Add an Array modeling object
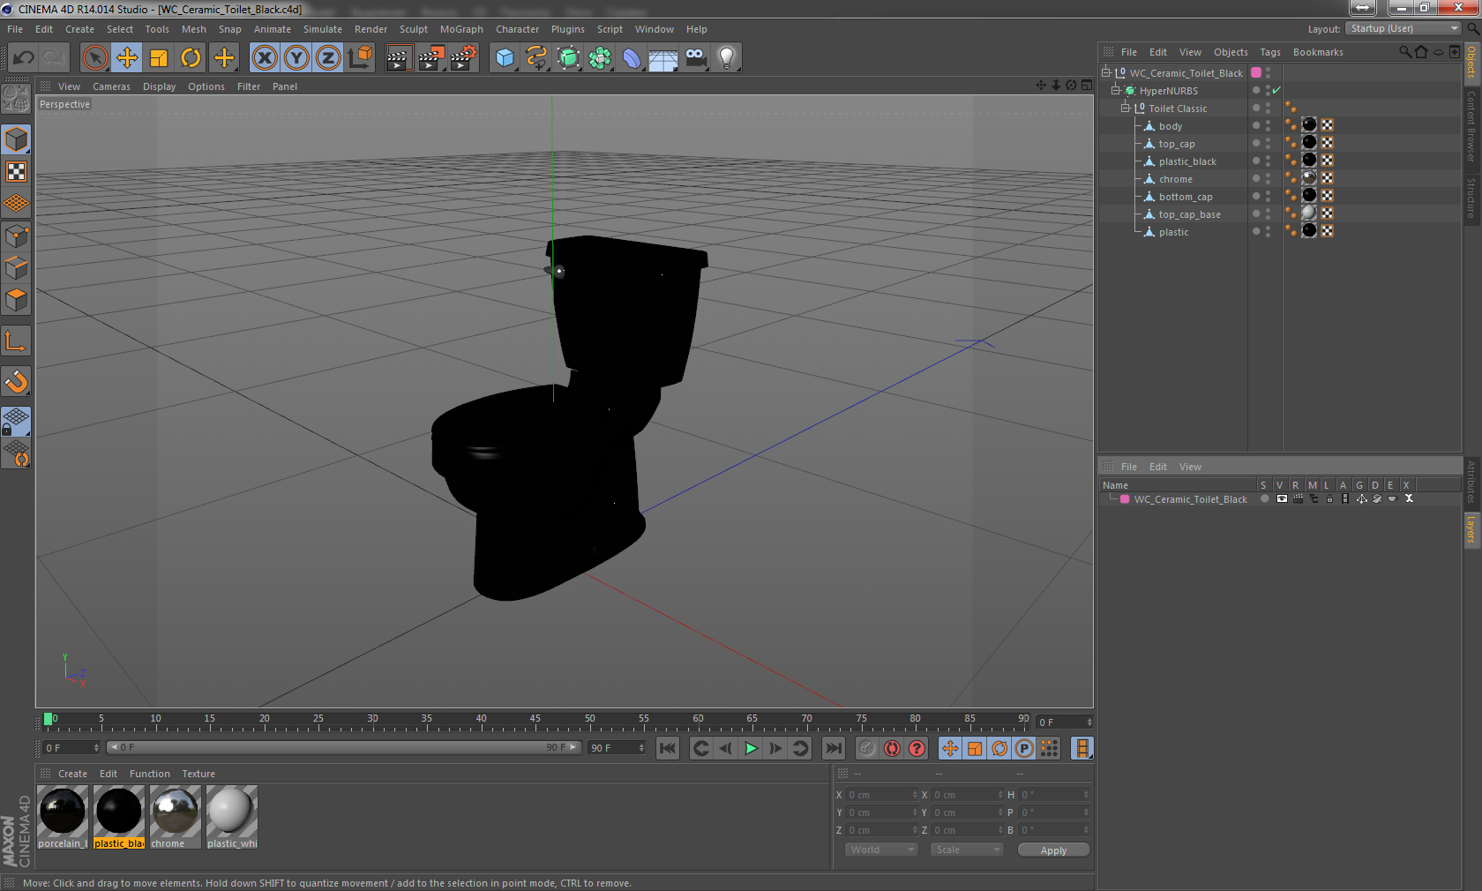 600,58
